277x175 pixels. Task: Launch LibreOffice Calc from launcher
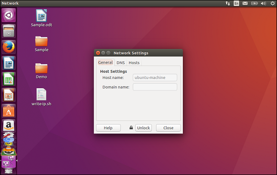click(x=9, y=79)
